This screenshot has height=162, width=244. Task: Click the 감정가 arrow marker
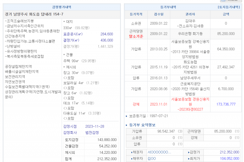pos(188,152)
